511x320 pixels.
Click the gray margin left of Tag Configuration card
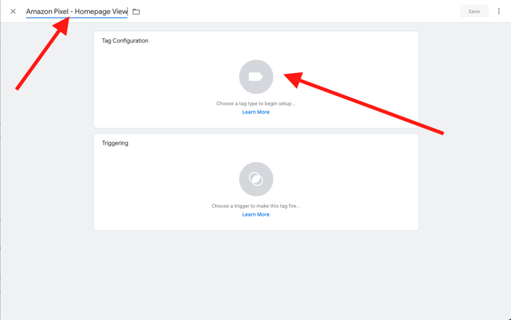46,152
